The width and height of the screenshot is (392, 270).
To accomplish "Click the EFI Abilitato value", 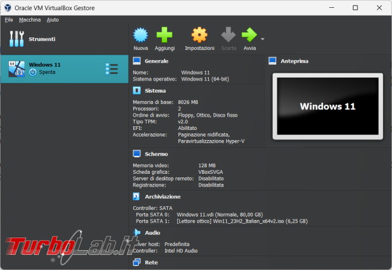I will coord(187,128).
